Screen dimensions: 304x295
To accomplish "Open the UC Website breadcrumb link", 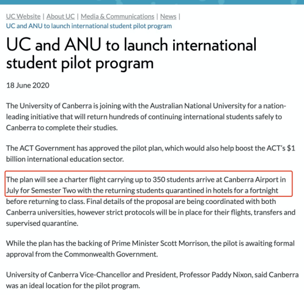I will [x=23, y=16].
